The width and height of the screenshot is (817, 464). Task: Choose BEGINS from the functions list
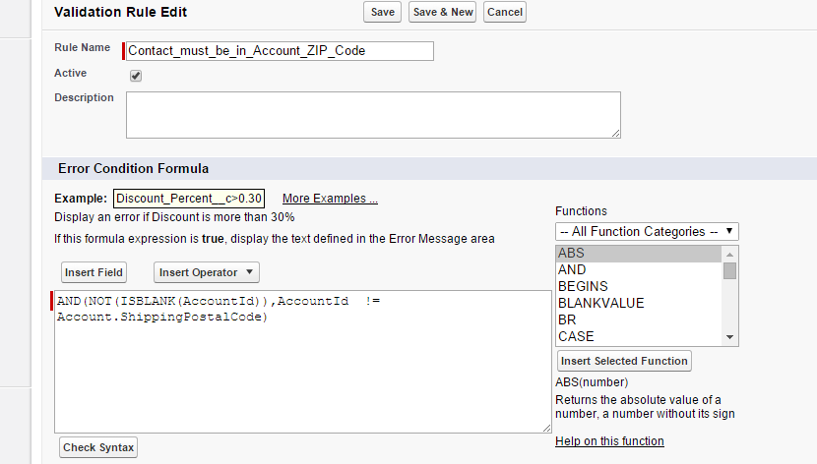pyautogui.click(x=640, y=287)
